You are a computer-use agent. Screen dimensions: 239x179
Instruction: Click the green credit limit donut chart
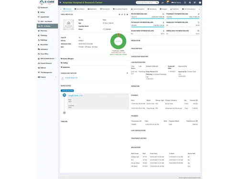click(118, 41)
